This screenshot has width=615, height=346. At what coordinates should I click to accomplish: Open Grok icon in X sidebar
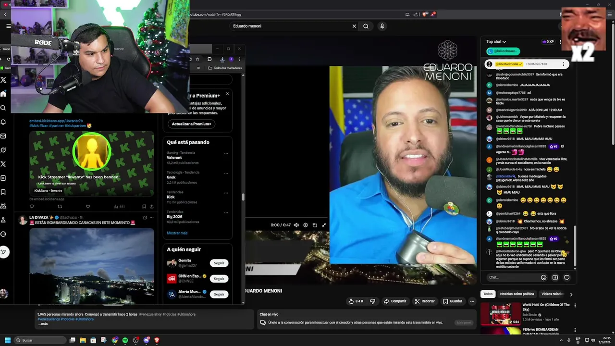(3, 150)
